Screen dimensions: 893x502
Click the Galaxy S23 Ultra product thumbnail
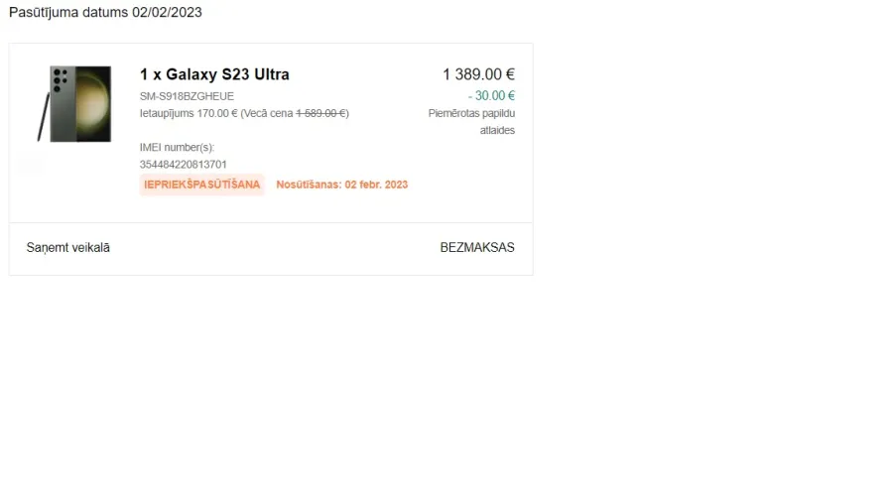74,103
